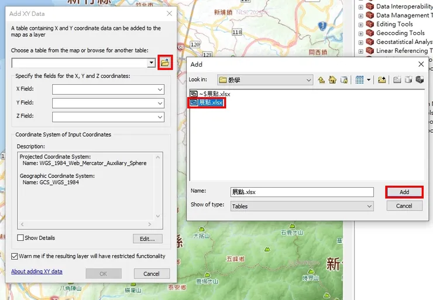Click the Add button
Viewport: 433px width, 300px height.
click(404, 192)
